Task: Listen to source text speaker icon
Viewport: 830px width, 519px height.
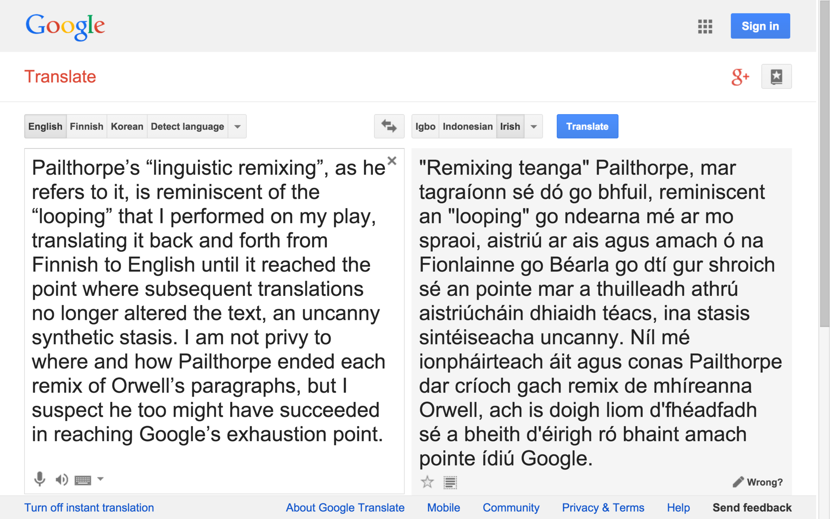Action: 61,479
